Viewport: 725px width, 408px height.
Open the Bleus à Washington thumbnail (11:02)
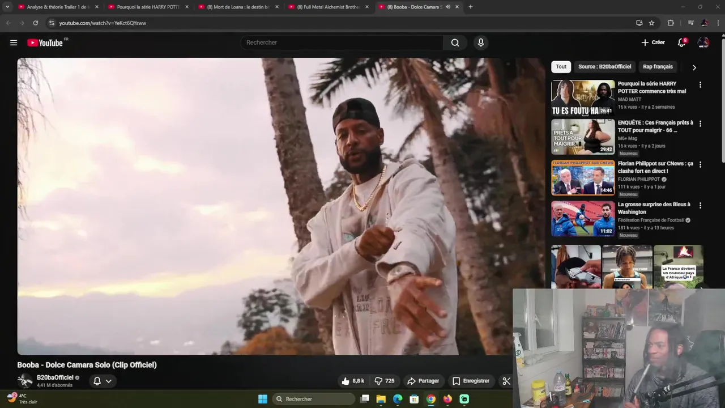(x=583, y=218)
